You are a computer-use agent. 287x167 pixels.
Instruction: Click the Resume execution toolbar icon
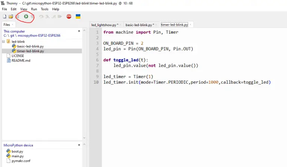59,16
